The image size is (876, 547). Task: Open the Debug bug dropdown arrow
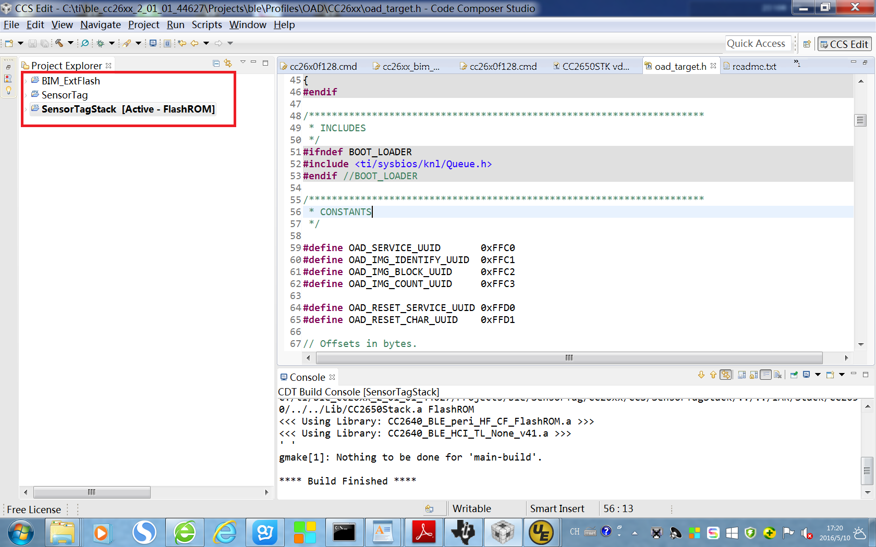coord(112,43)
